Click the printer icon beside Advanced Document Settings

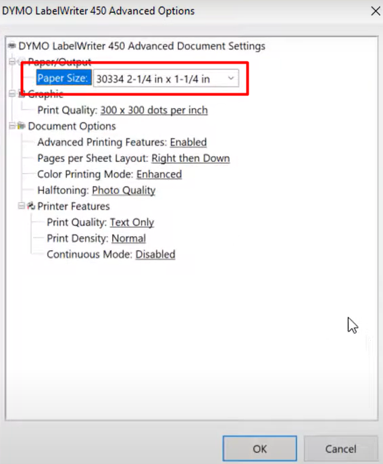pyautogui.click(x=12, y=45)
